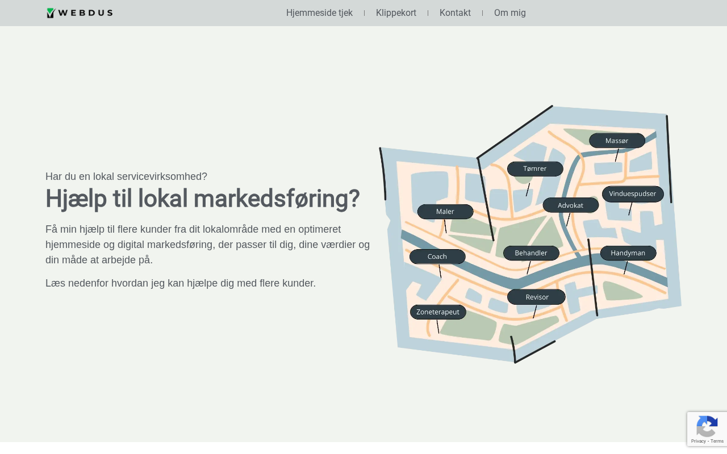The image size is (727, 454).
Task: Open the Hjemmeside tjek menu item
Action: tap(319, 13)
